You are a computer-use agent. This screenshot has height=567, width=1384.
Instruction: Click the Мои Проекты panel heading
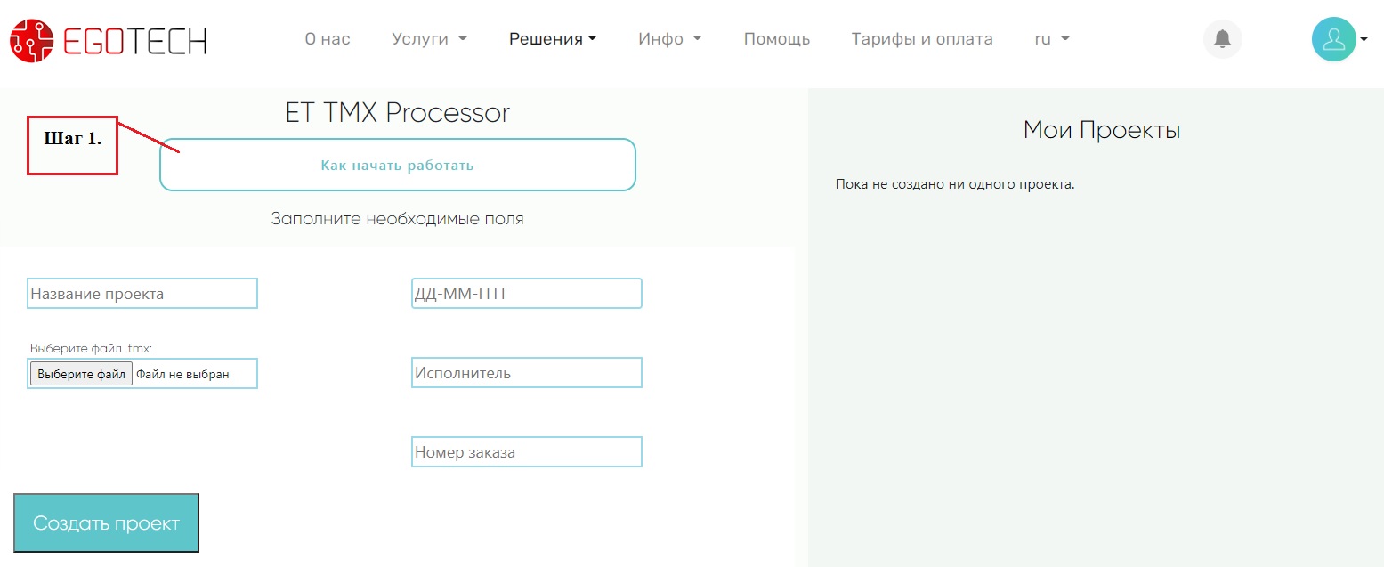click(x=1101, y=130)
